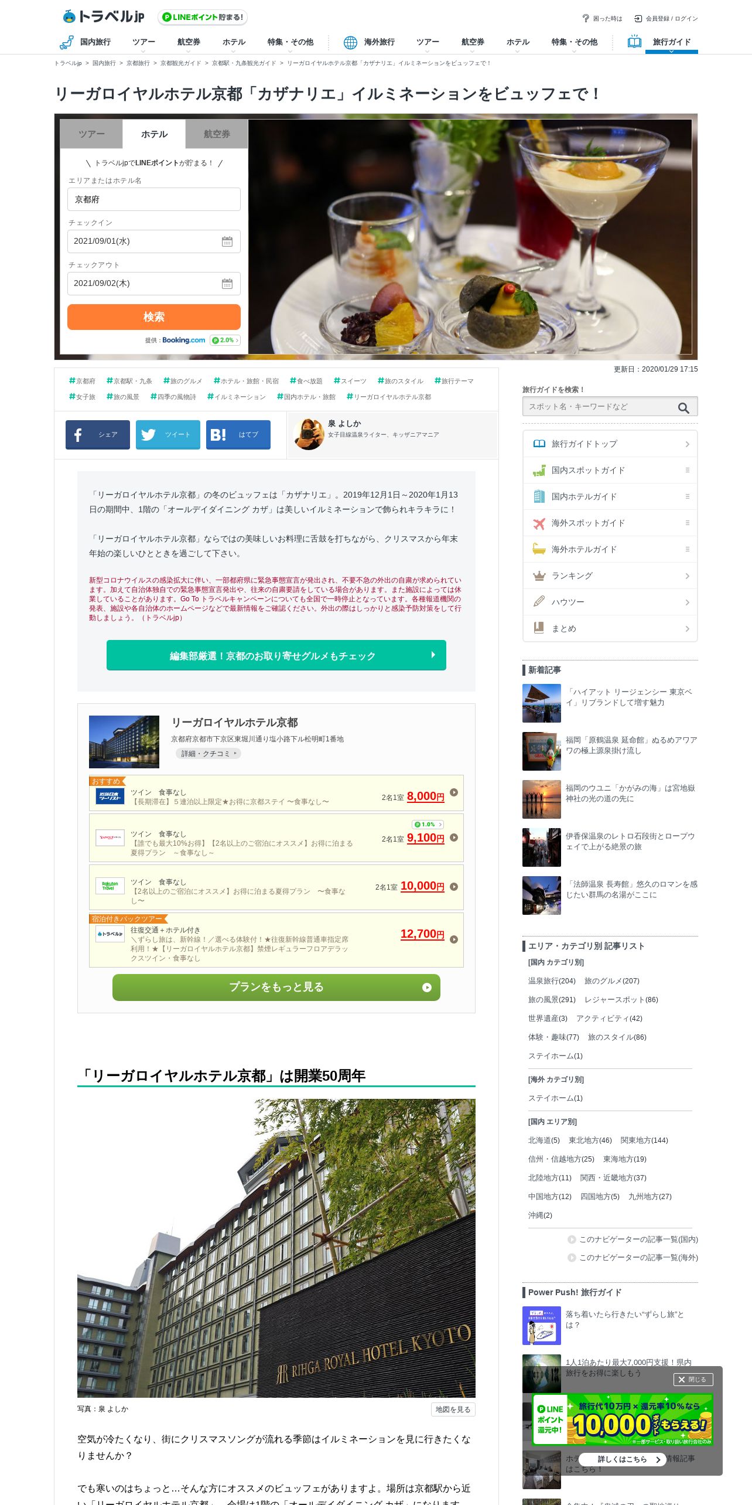Click the 京都府 hashtag
752x1505 pixels.
coord(82,381)
